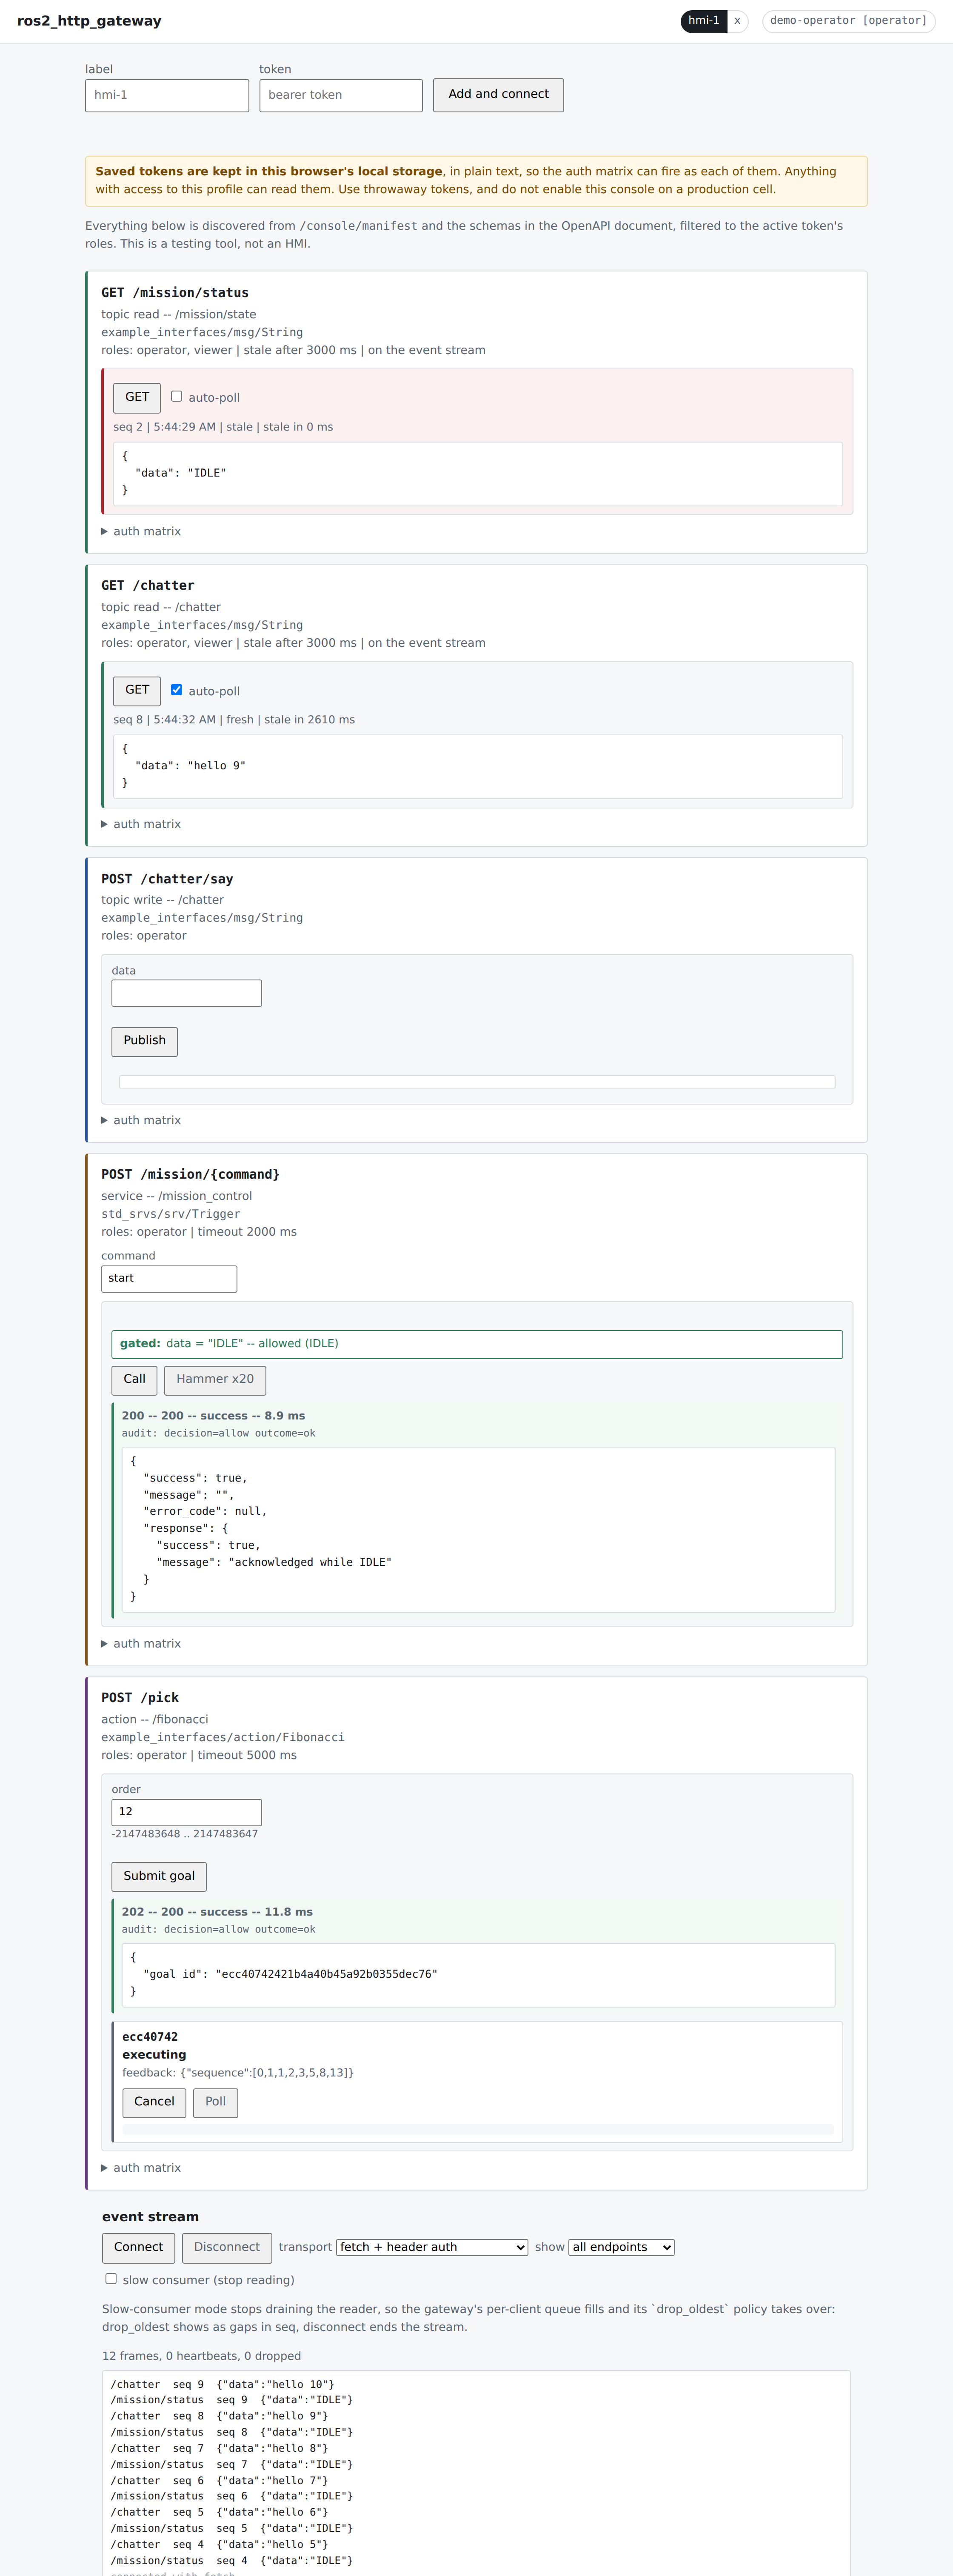Viewport: 953px width, 2576px height.
Task: Click GET button for /chatter
Action: coord(137,691)
